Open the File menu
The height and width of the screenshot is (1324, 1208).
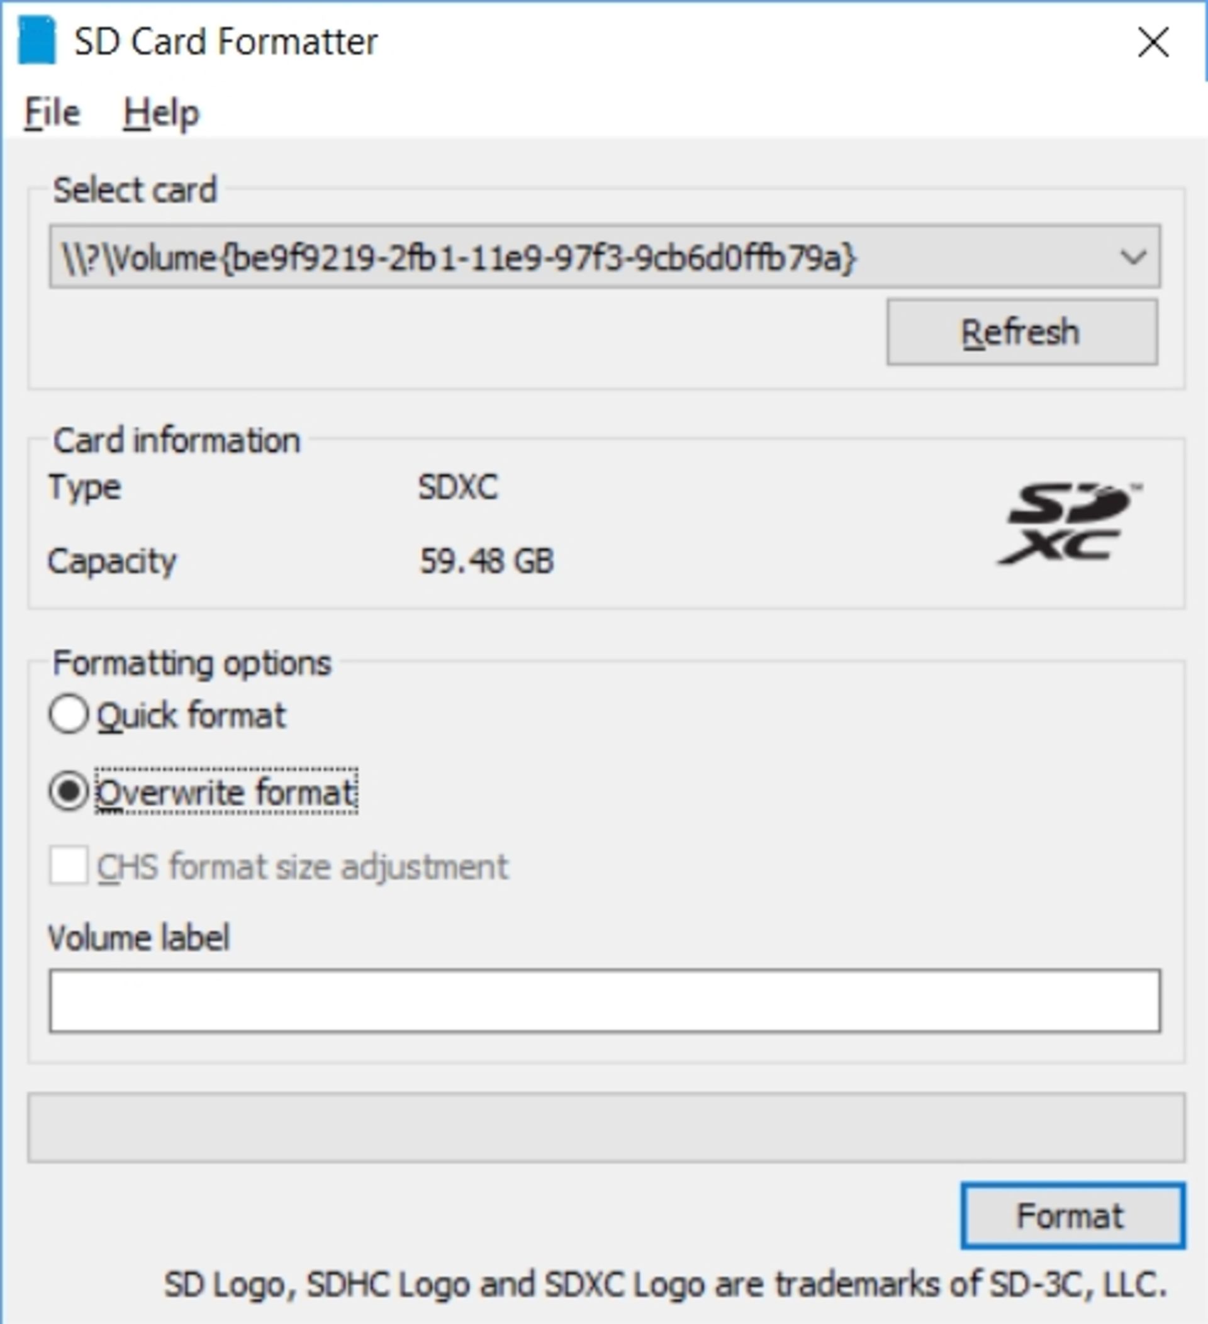click(x=52, y=113)
